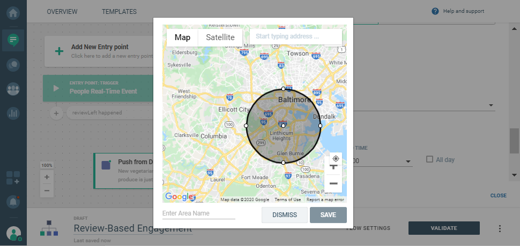Click the circle's left radius handle
The width and height of the screenshot is (520, 246).
pos(246,126)
